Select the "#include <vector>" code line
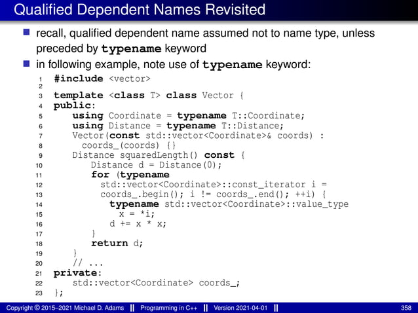This screenshot has width=418, height=313. [x=102, y=79]
